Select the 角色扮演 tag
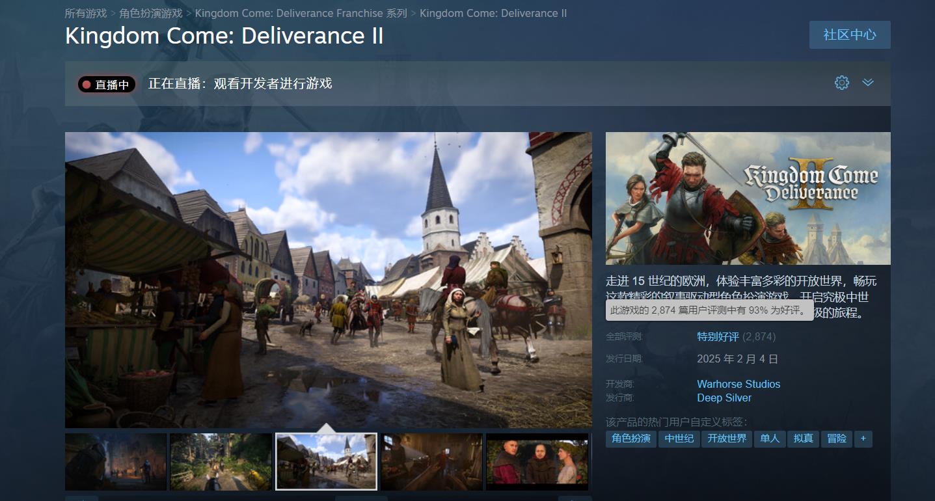The image size is (935, 501). tap(630, 439)
